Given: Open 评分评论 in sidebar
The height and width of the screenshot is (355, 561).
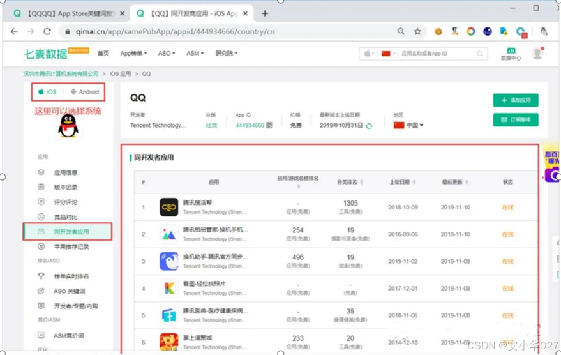Looking at the screenshot, I should (66, 202).
